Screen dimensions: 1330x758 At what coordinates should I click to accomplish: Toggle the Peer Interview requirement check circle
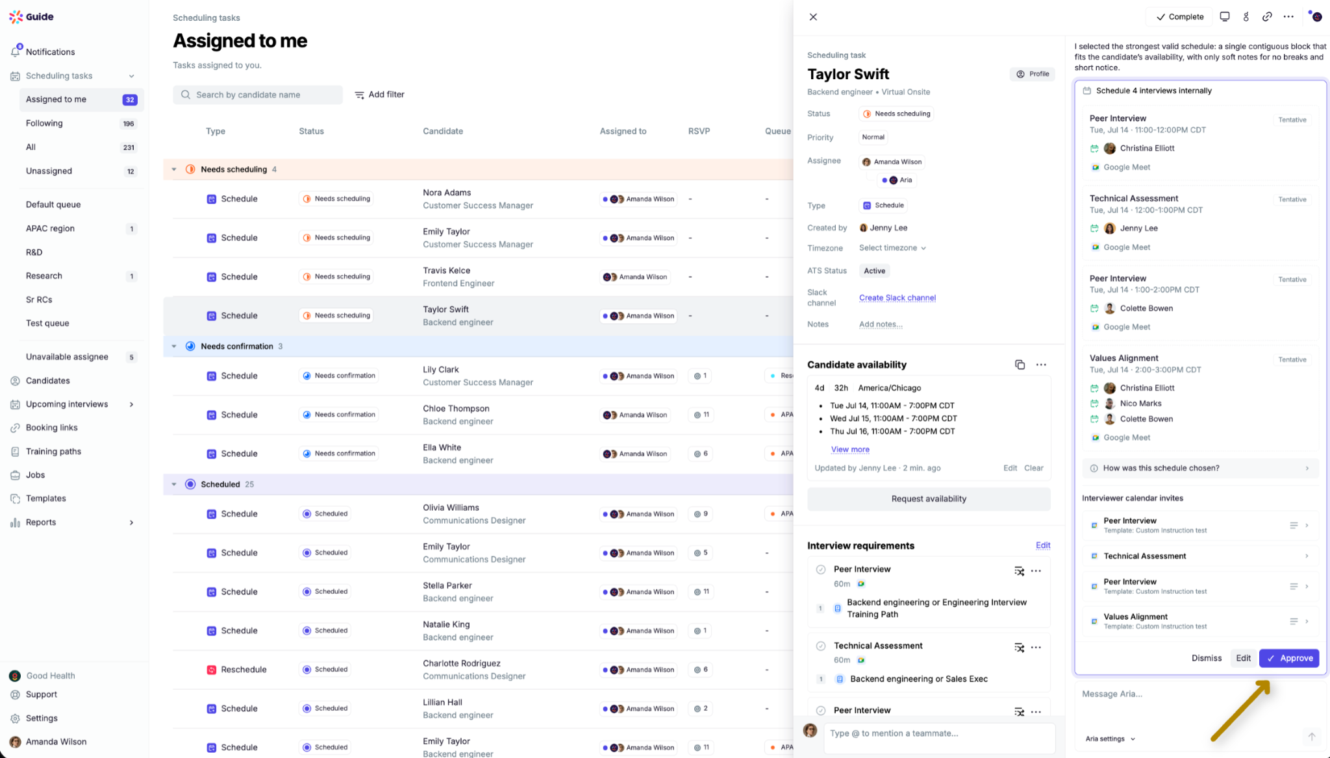821,569
